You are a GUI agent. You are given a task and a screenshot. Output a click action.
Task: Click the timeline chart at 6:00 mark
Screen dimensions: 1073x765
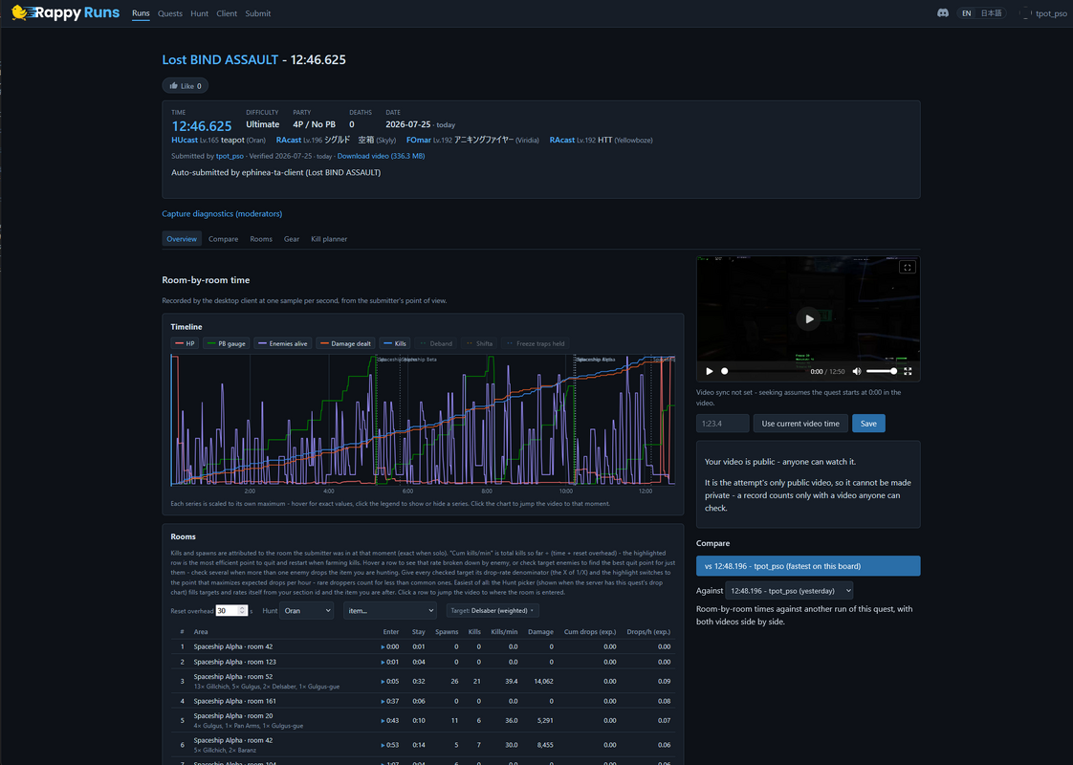tap(407, 421)
